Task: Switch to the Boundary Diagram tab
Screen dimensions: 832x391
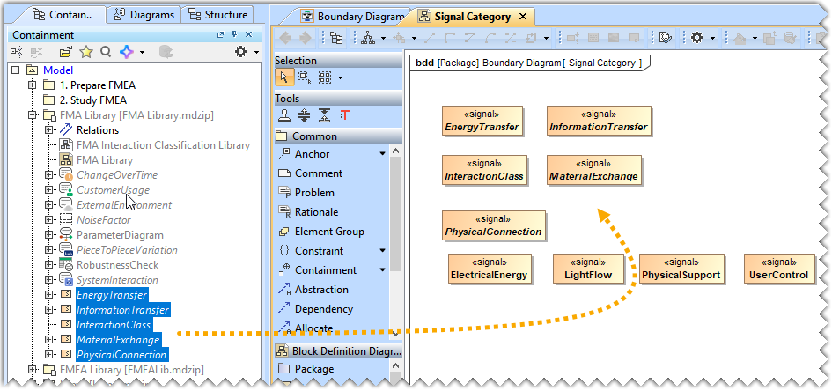Action: (x=352, y=17)
